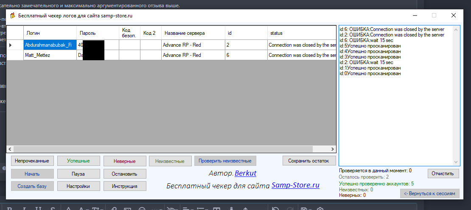Open the Samp-Store.ru link
471x210 pixels.
tap(295, 185)
